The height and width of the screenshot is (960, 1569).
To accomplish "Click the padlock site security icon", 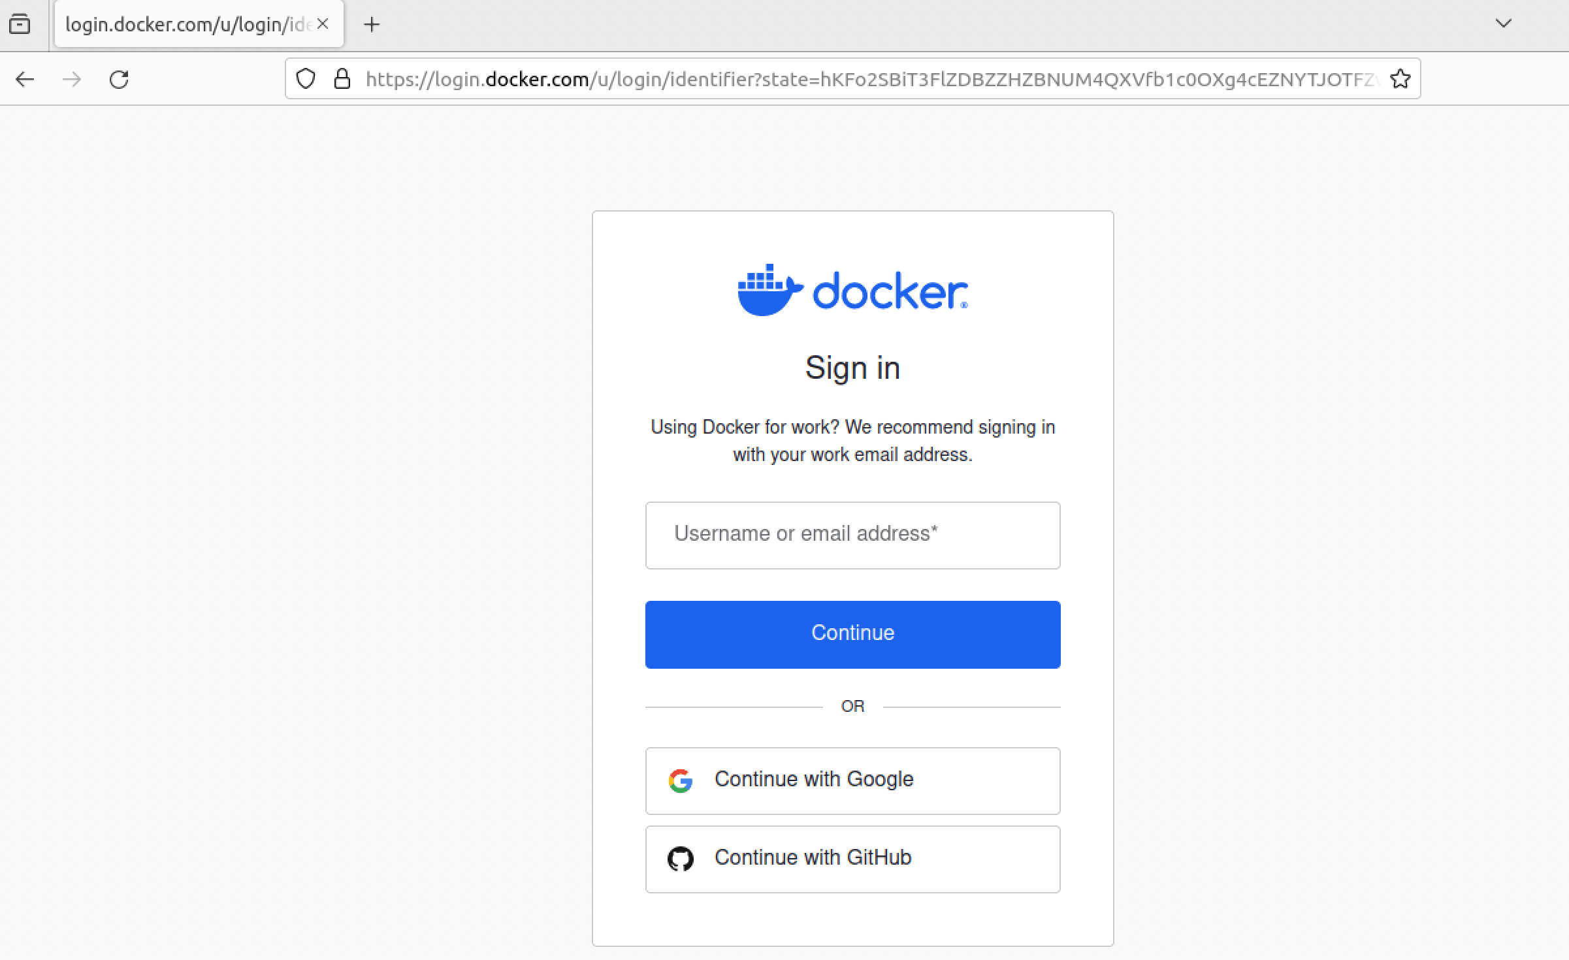I will [342, 79].
